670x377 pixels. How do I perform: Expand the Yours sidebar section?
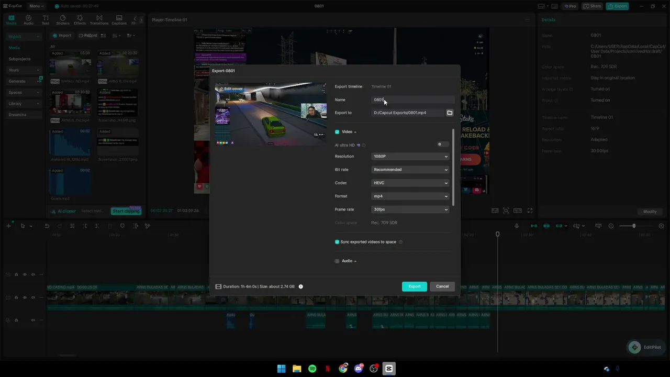tap(24, 70)
